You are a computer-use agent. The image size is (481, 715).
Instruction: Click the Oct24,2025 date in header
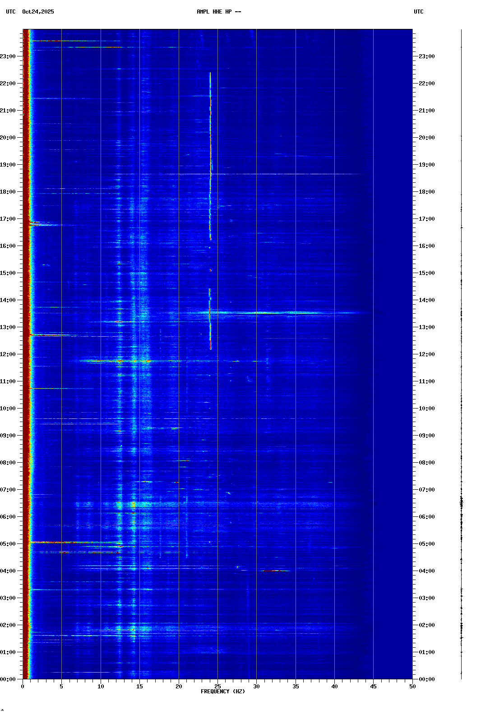pos(38,12)
